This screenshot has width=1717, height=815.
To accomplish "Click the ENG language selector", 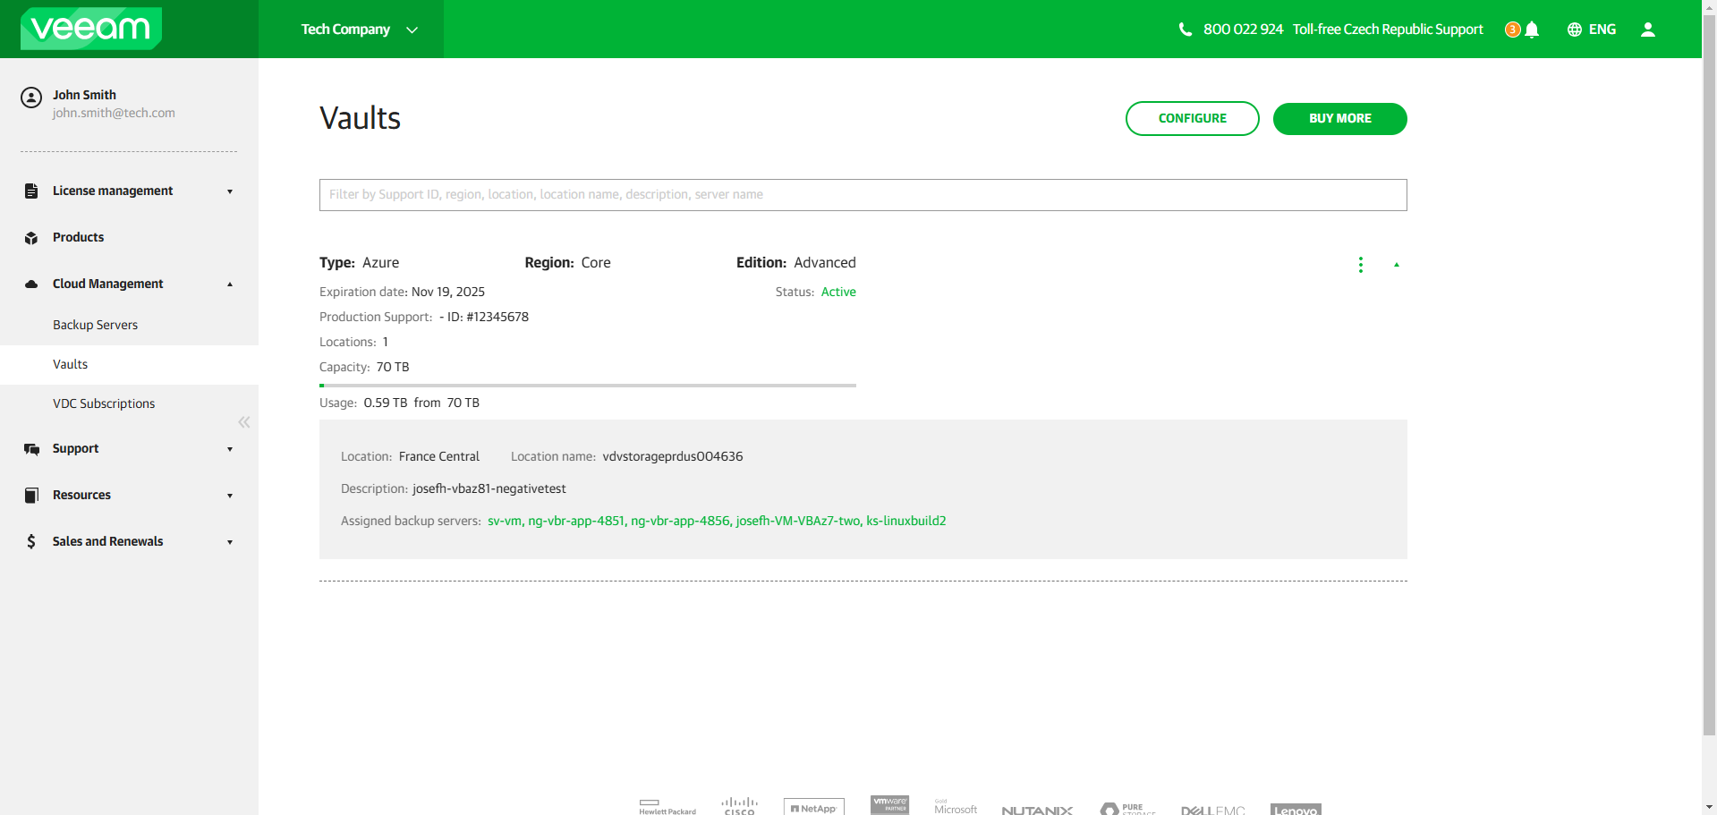I will (1602, 30).
